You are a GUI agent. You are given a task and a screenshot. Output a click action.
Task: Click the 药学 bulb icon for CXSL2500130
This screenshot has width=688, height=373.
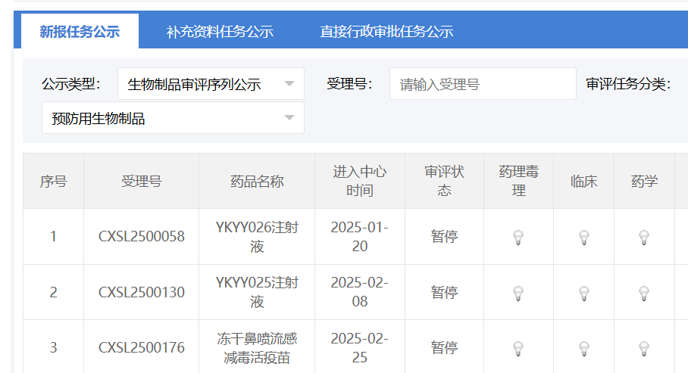tap(644, 293)
